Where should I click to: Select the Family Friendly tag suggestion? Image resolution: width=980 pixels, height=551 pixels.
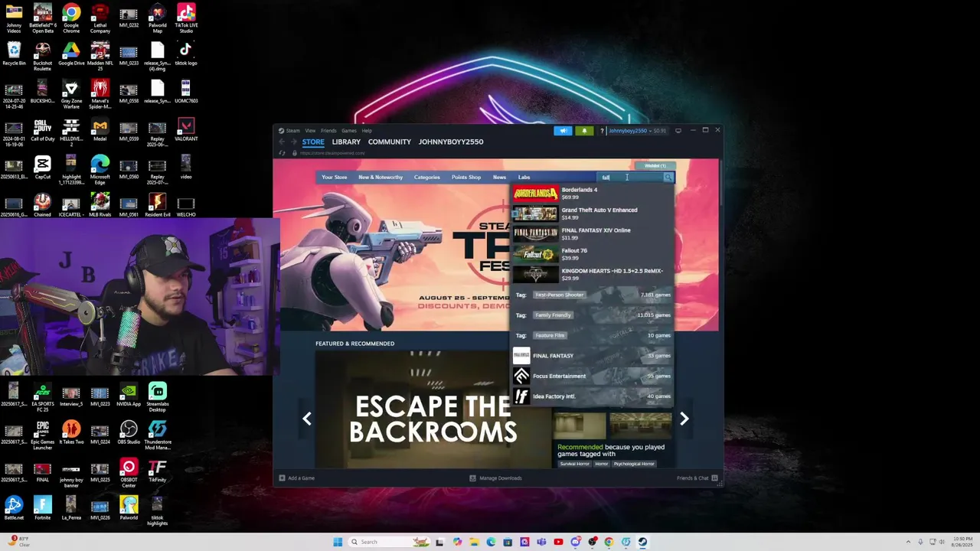pyautogui.click(x=593, y=315)
